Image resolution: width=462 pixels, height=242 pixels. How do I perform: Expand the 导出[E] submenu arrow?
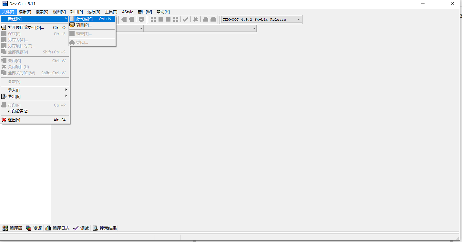(66, 96)
